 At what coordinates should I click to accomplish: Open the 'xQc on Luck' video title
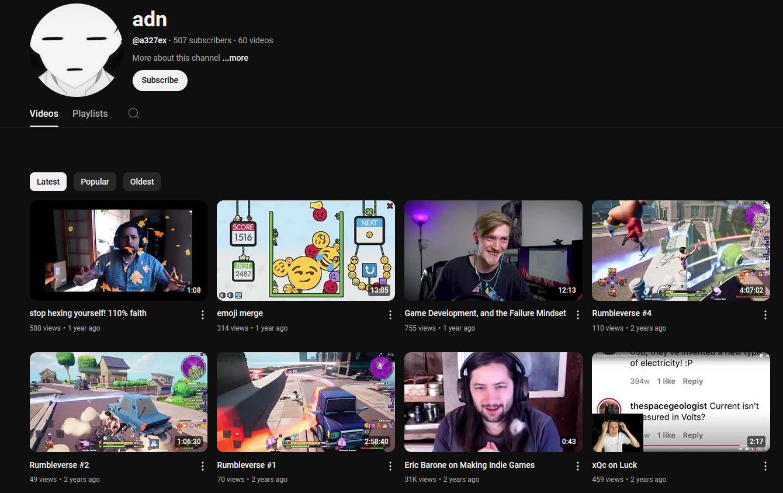(615, 465)
